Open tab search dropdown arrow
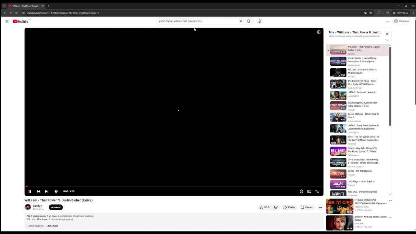Screen dimensions: 416x234 (x=4, y=6)
